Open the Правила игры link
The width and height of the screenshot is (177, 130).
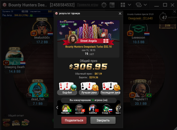[x=87, y=5]
